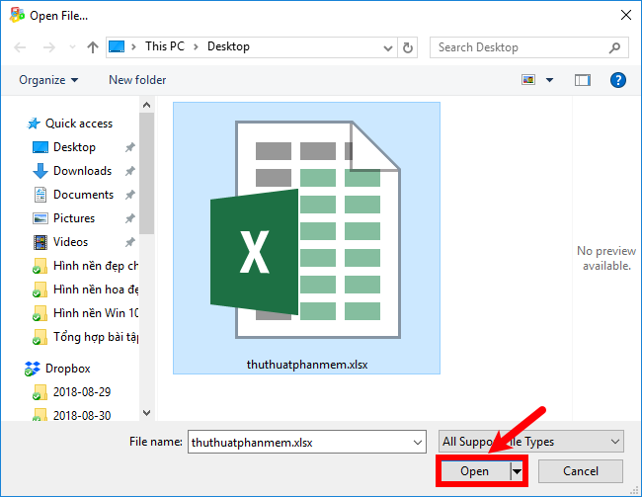Screen dimensions: 642x497
Task: Close the Open File dialog
Action: [625, 15]
